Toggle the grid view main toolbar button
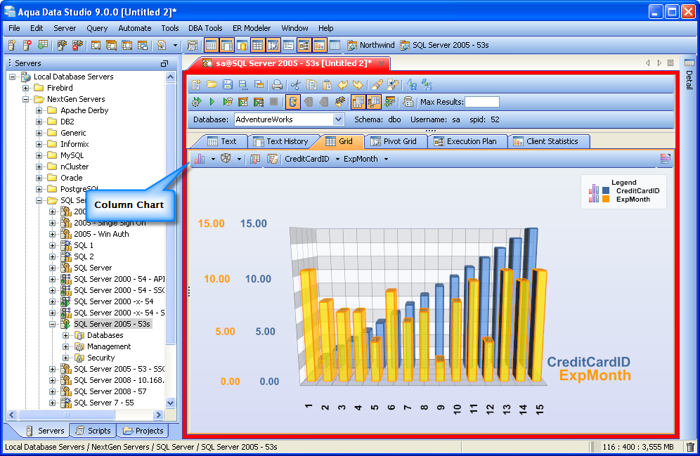The width and height of the screenshot is (700, 456). tap(258, 45)
